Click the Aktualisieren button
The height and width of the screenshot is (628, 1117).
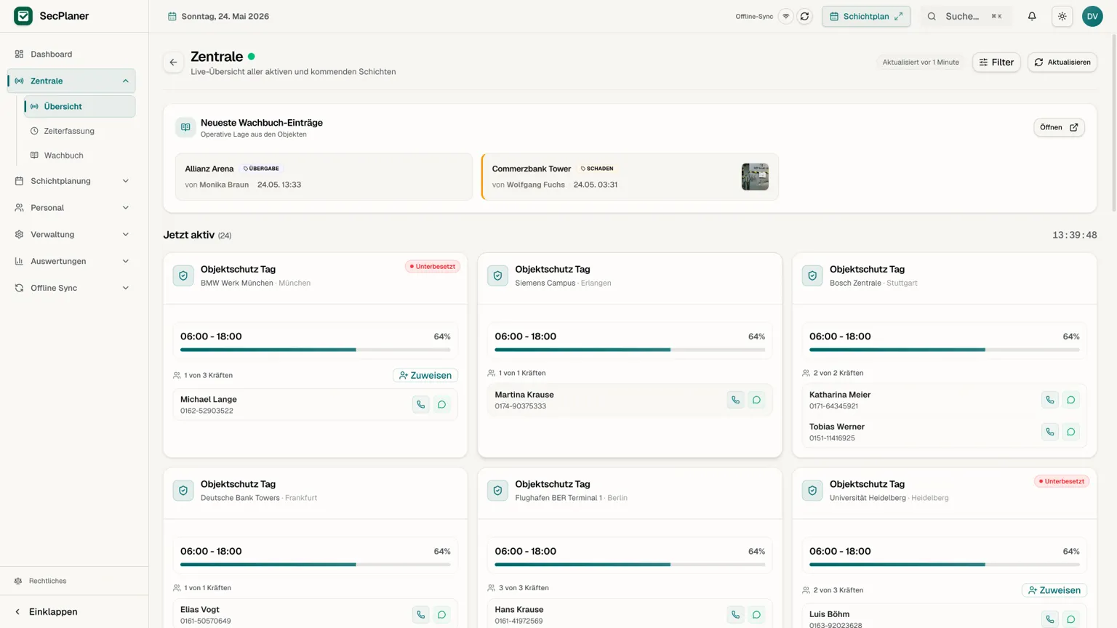[x=1062, y=63]
